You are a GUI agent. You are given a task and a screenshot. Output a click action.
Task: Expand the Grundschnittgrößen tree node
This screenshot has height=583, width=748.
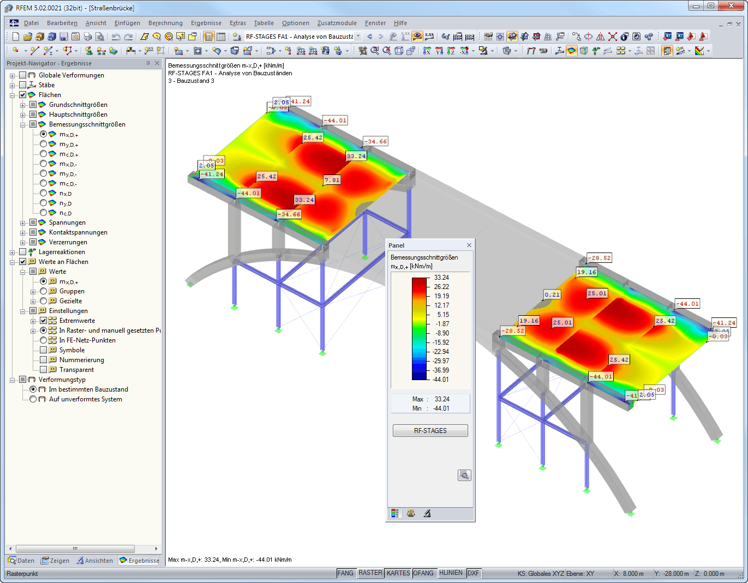22,105
